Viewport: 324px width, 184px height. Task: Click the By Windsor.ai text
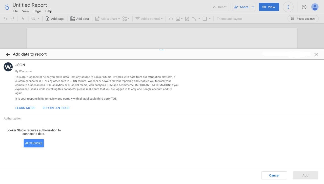pyautogui.click(x=24, y=71)
